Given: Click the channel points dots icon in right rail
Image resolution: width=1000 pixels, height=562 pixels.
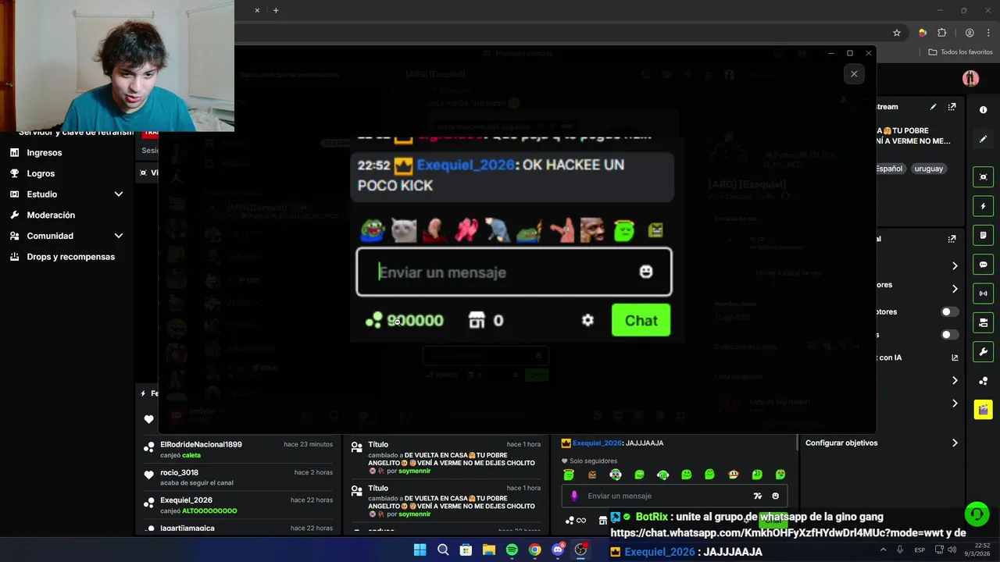Looking at the screenshot, I should pyautogui.click(x=984, y=381).
